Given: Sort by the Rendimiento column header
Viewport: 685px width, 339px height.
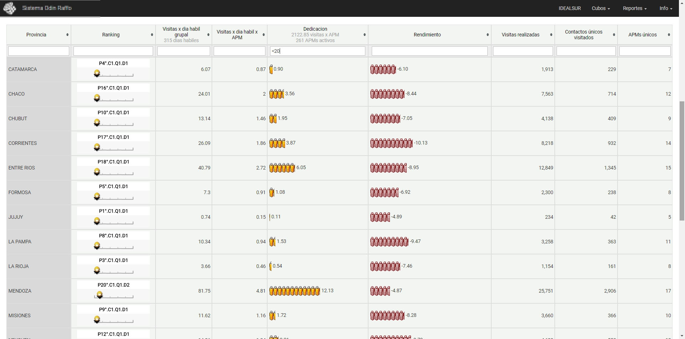Looking at the screenshot, I should (430, 35).
